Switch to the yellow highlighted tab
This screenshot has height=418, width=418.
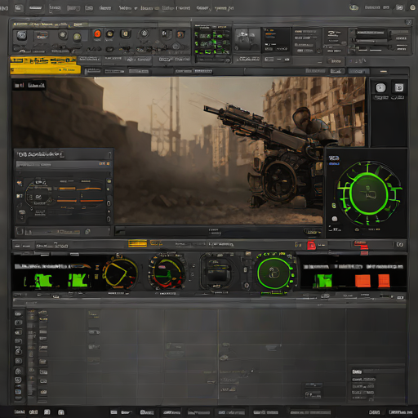tap(43, 60)
